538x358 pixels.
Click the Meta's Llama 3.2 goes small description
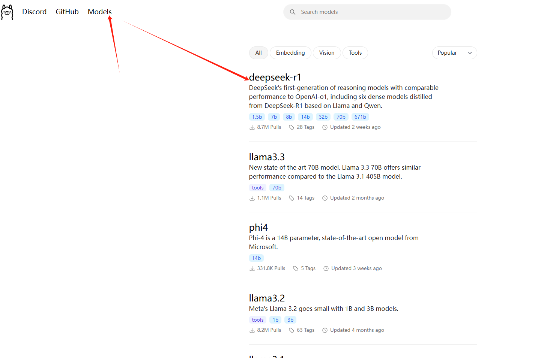pos(324,309)
